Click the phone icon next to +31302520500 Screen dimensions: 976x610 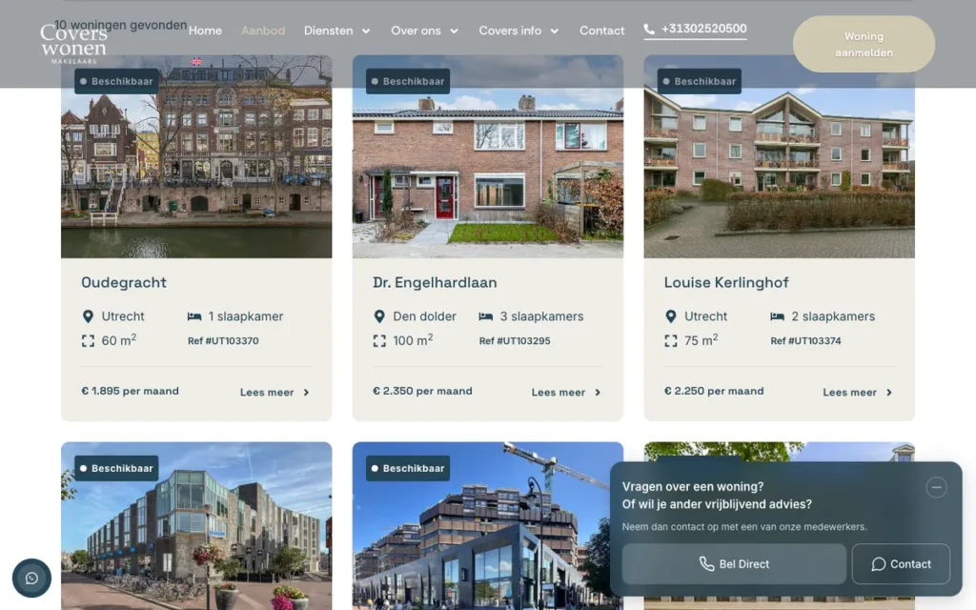648,30
